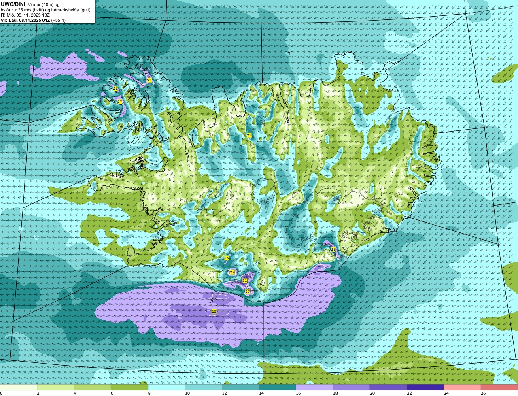Pick the violet 20–22 m/s scale swatch
Screen dimensions: 518x396
pyautogui.click(x=388, y=387)
